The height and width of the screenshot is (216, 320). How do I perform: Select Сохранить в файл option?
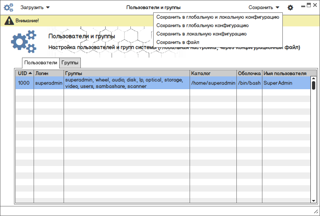(x=178, y=42)
